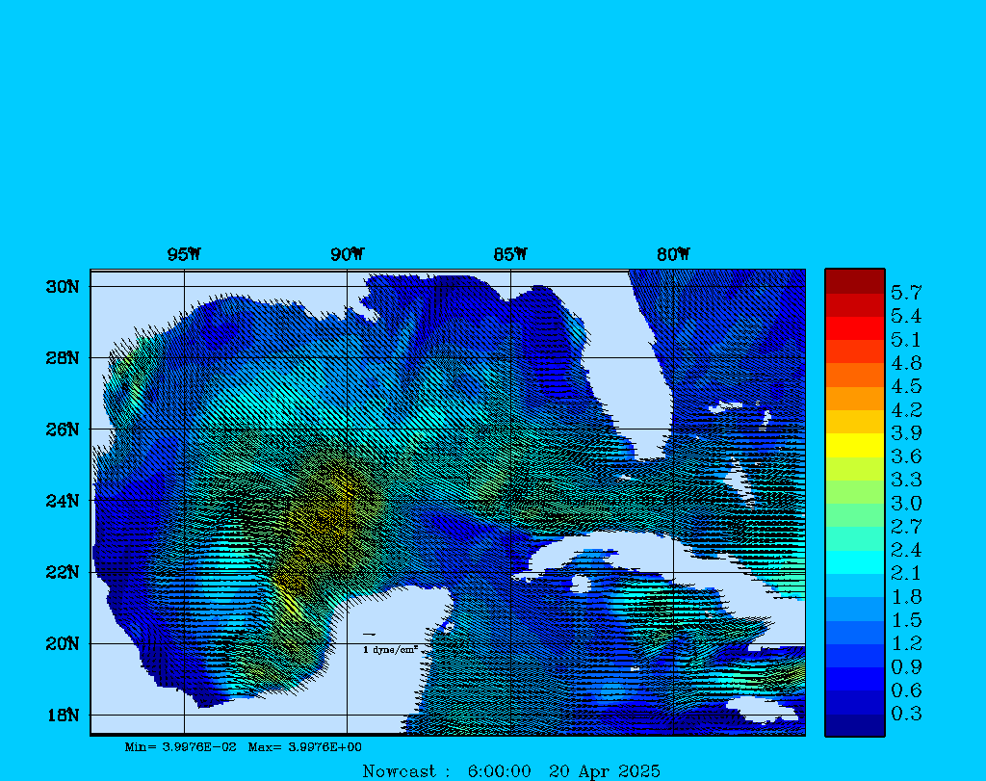Select the orange swatch in the color legend
Image resolution: width=986 pixels, height=781 pixels.
tap(854, 375)
